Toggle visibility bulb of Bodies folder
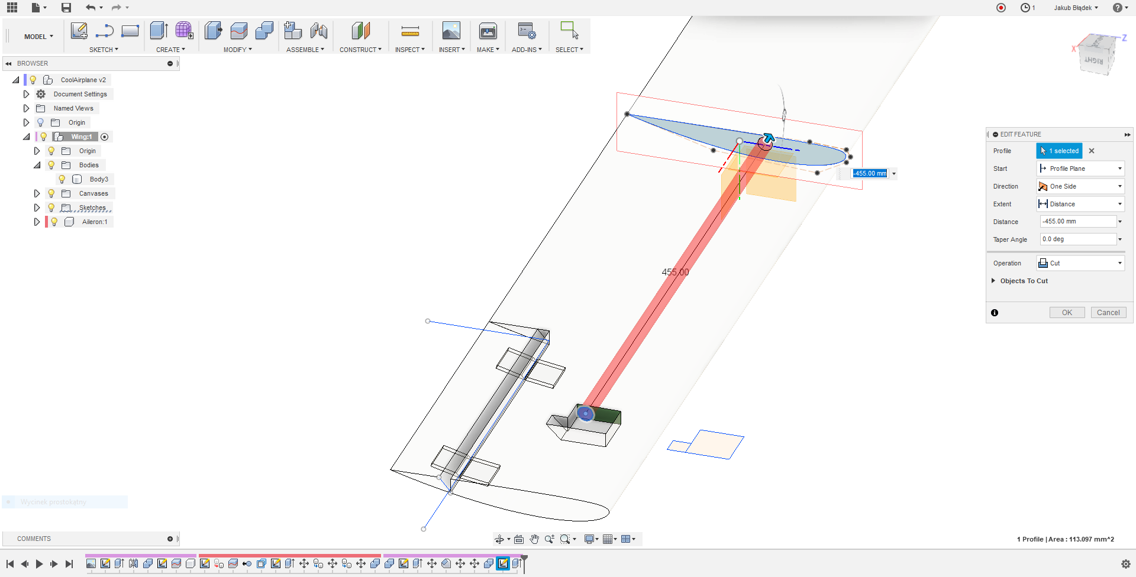 pyautogui.click(x=51, y=165)
